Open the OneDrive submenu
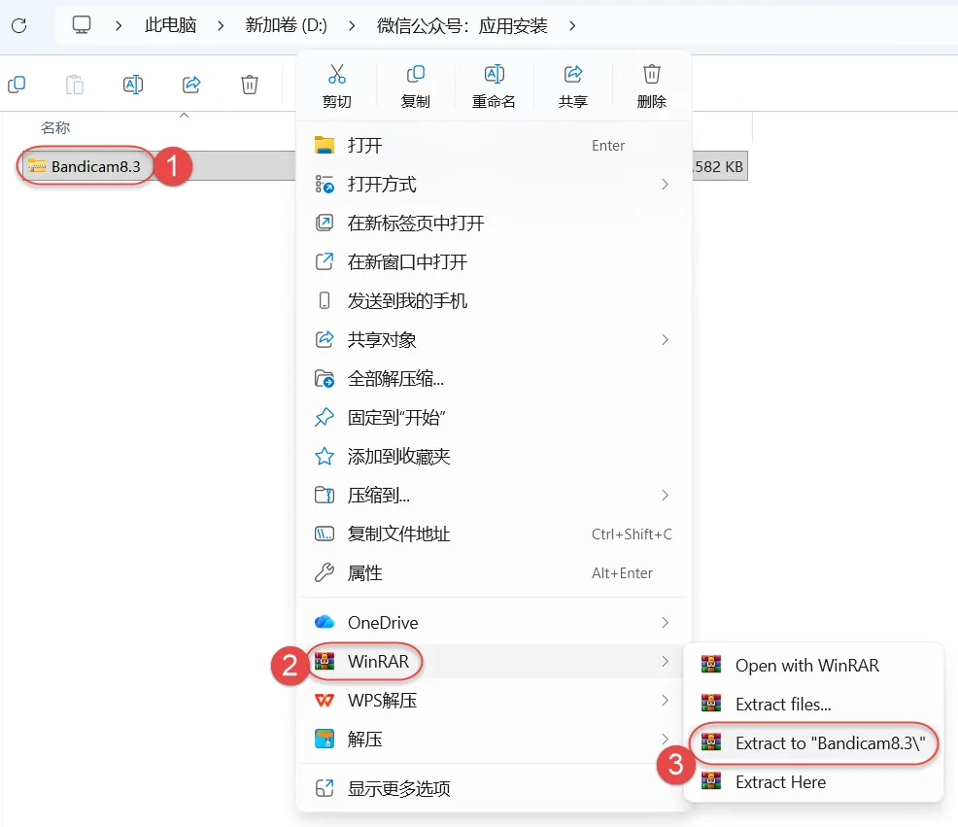958x827 pixels. [x=494, y=622]
